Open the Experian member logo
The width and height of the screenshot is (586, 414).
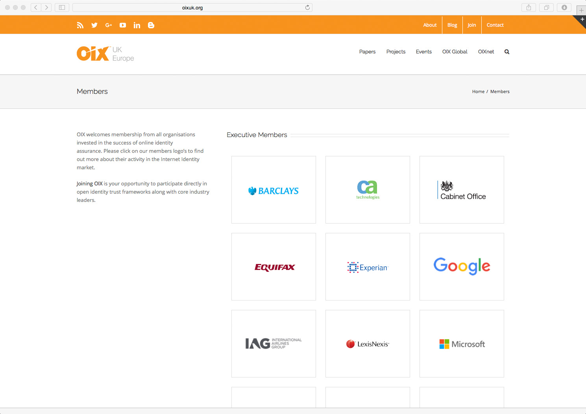click(368, 267)
